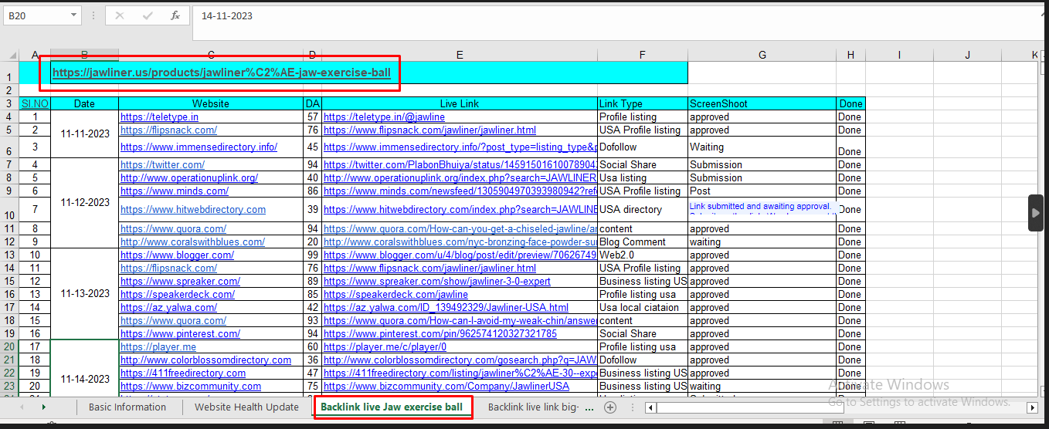Screen dimensions: 1049x429
Task: Switch to the Website Health Update sheet tab
Action: click(x=246, y=407)
